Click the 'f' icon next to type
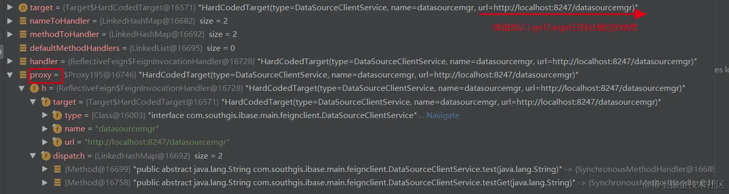The height and width of the screenshot is (194, 729). [x=57, y=115]
